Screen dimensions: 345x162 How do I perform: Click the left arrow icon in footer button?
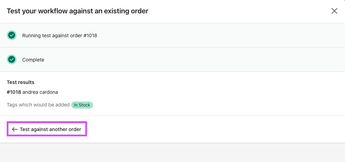coord(15,129)
